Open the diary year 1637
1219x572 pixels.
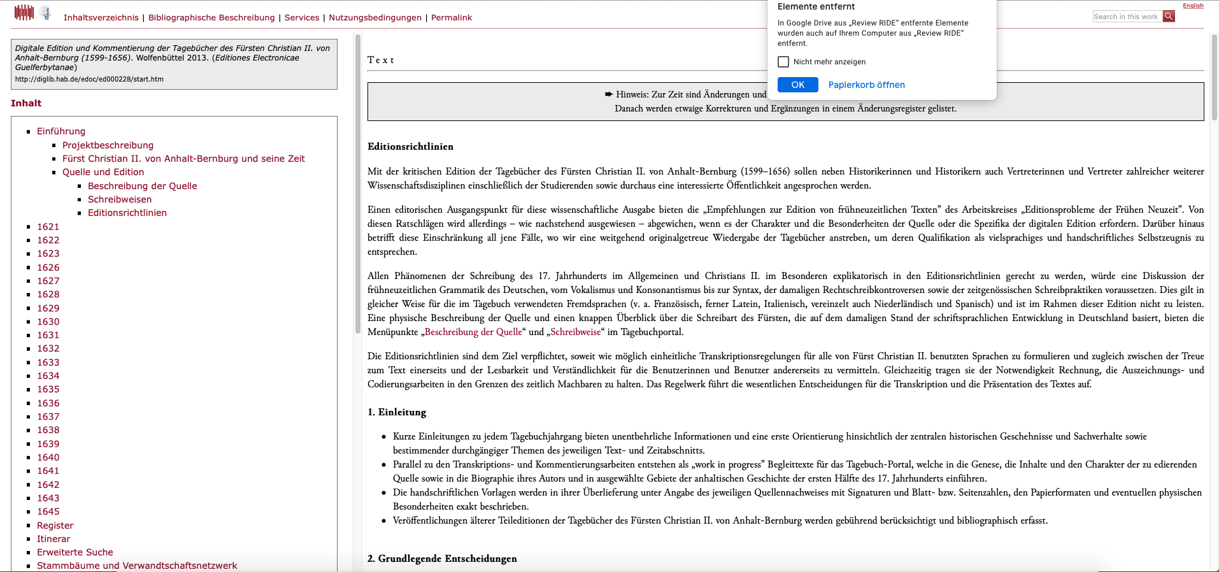pyautogui.click(x=48, y=417)
